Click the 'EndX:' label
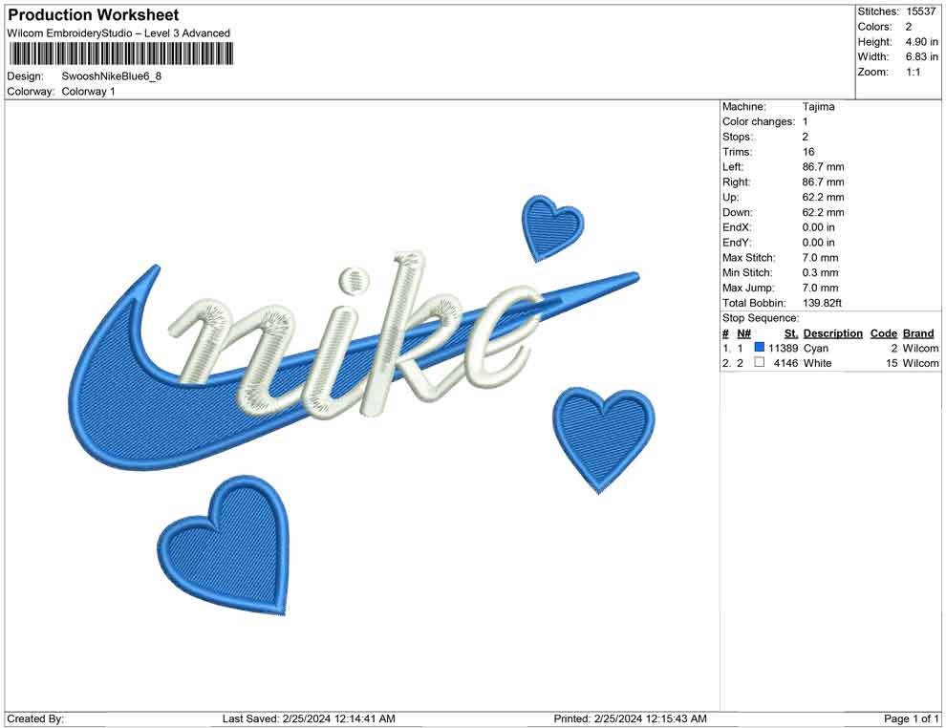The width and height of the screenshot is (946, 728). pos(736,227)
